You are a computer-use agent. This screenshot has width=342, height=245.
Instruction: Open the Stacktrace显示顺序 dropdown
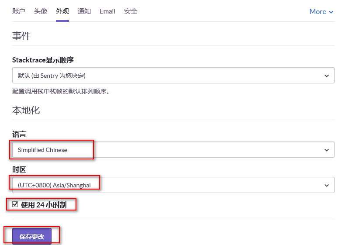[173, 76]
